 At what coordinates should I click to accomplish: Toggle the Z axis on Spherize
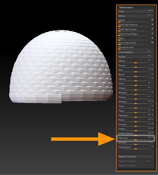pos(152,137)
